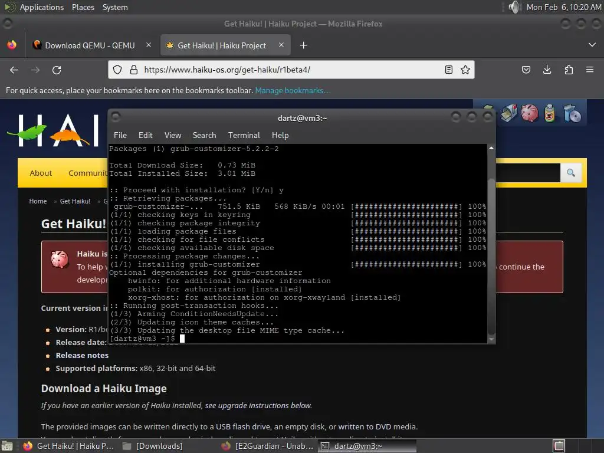Screen dimensions: 604x453
Task: Open the extensions puzzle icon
Action: [569, 70]
